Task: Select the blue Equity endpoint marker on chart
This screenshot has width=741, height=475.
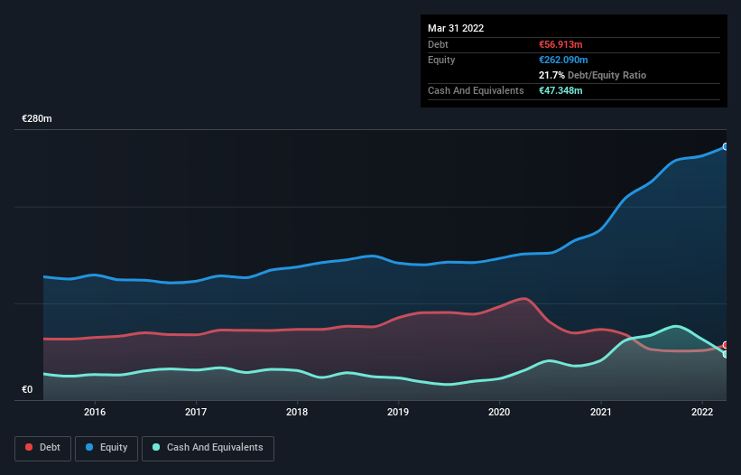Action: tap(726, 146)
